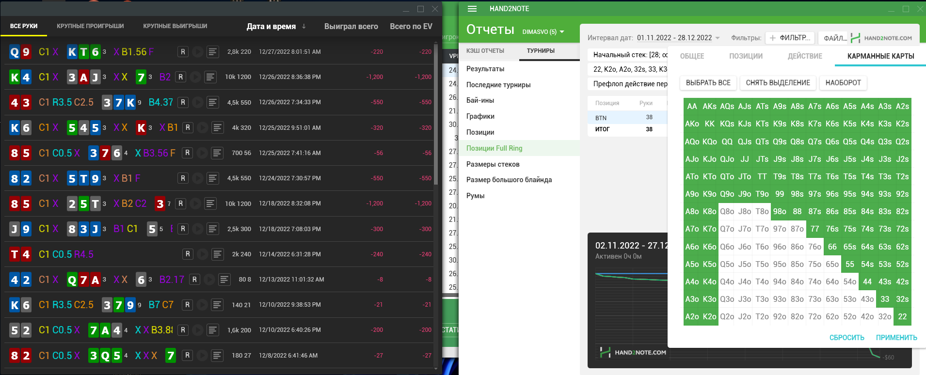Image resolution: width=926 pixels, height=375 pixels.
Task: Open hand text icon on the 12/18/2022 8:32:08 PM row
Action: [x=210, y=203]
